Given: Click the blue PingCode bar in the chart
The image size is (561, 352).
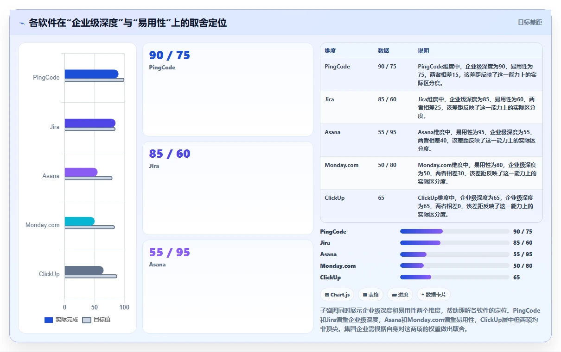Looking at the screenshot, I should 91,74.
